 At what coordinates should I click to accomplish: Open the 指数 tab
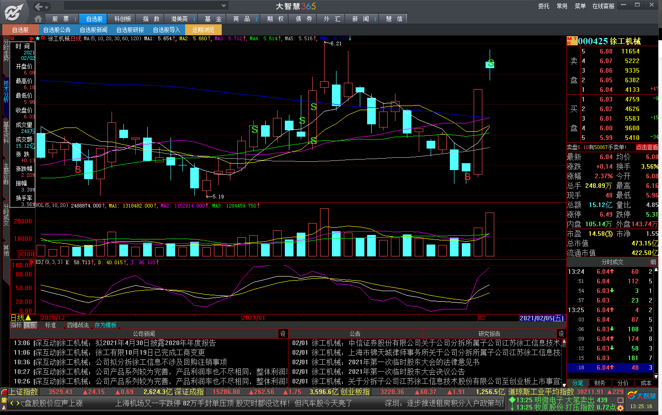point(151,19)
